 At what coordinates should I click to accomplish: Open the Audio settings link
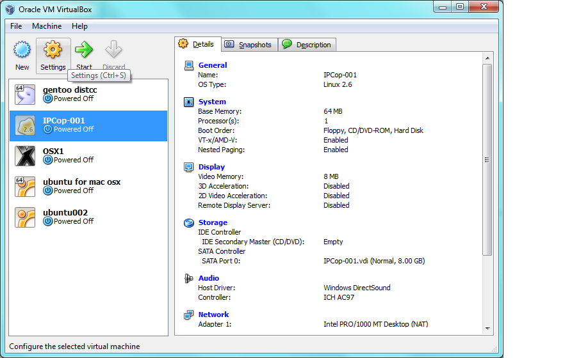coord(209,278)
